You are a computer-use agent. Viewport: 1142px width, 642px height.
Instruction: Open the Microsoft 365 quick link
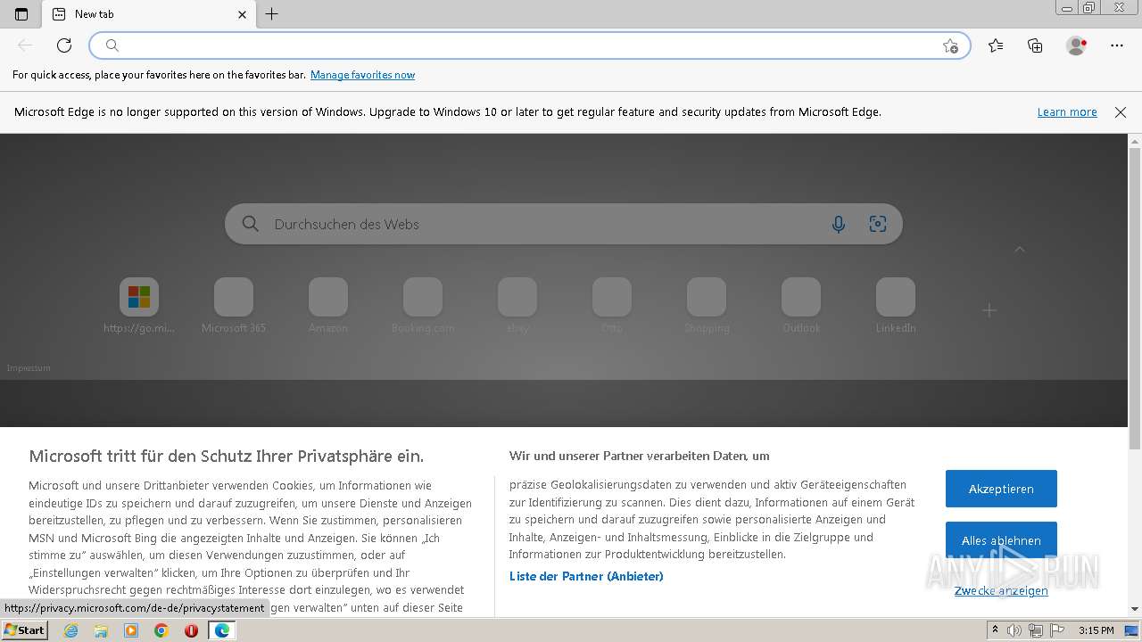(234, 306)
